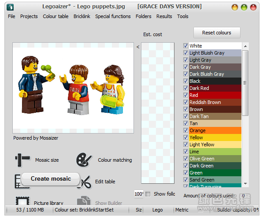Toggle the Red colour checkbox
263x219 pixels.
pyautogui.click(x=185, y=95)
